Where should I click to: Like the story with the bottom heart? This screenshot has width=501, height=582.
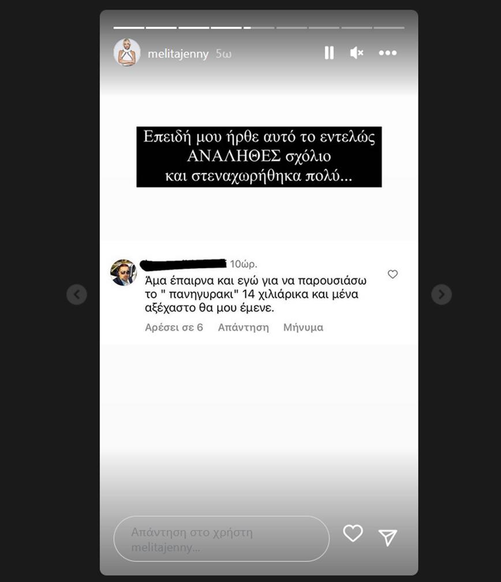point(353,533)
